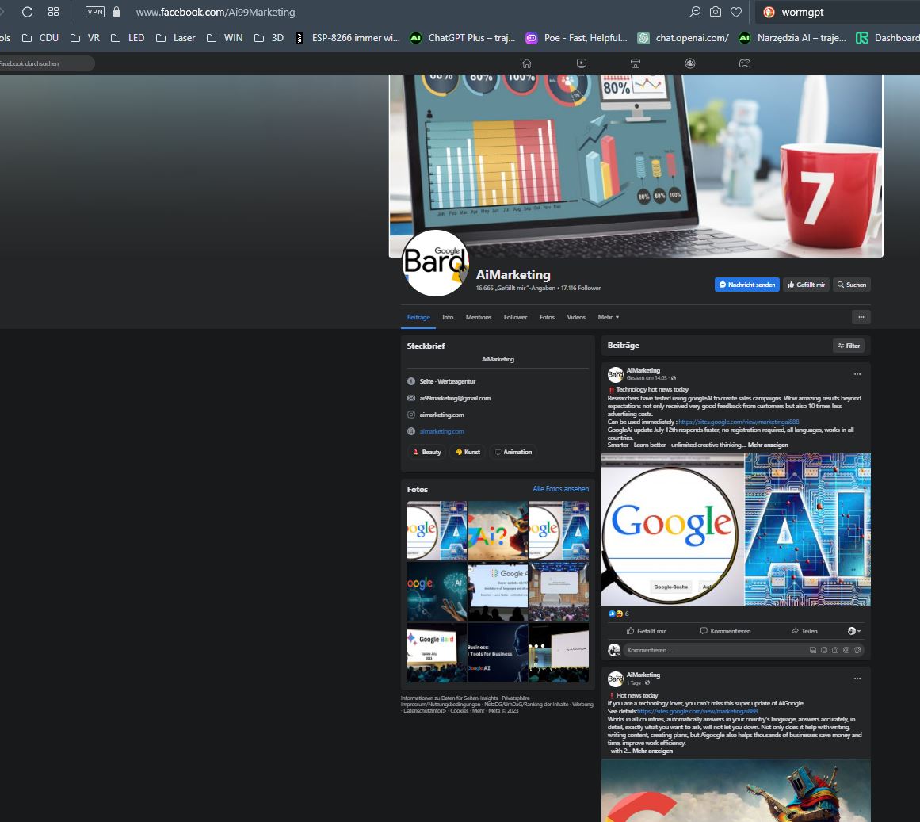This screenshot has height=822, width=920.
Task: Open second post's three-dot options menu
Action: pyautogui.click(x=857, y=679)
